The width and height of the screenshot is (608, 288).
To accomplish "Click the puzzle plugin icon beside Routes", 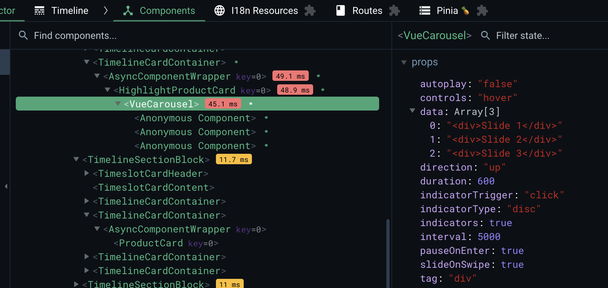I will pyautogui.click(x=395, y=10).
